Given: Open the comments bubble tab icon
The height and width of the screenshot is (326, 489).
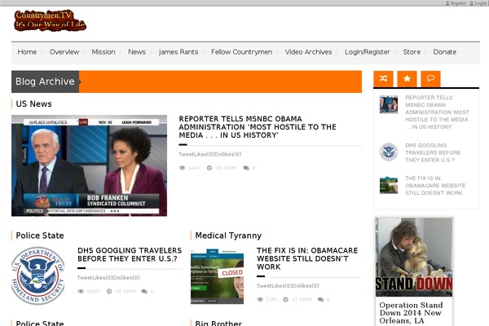Looking at the screenshot, I should 430,78.
